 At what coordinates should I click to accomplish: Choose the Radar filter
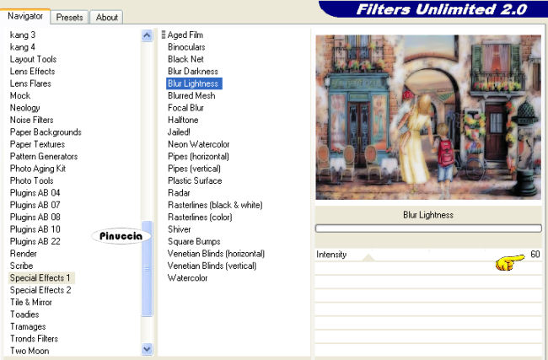point(179,193)
